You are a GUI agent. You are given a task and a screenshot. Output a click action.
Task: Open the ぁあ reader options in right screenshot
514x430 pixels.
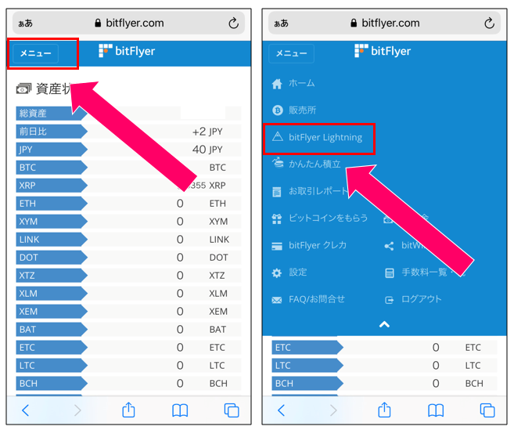click(281, 23)
